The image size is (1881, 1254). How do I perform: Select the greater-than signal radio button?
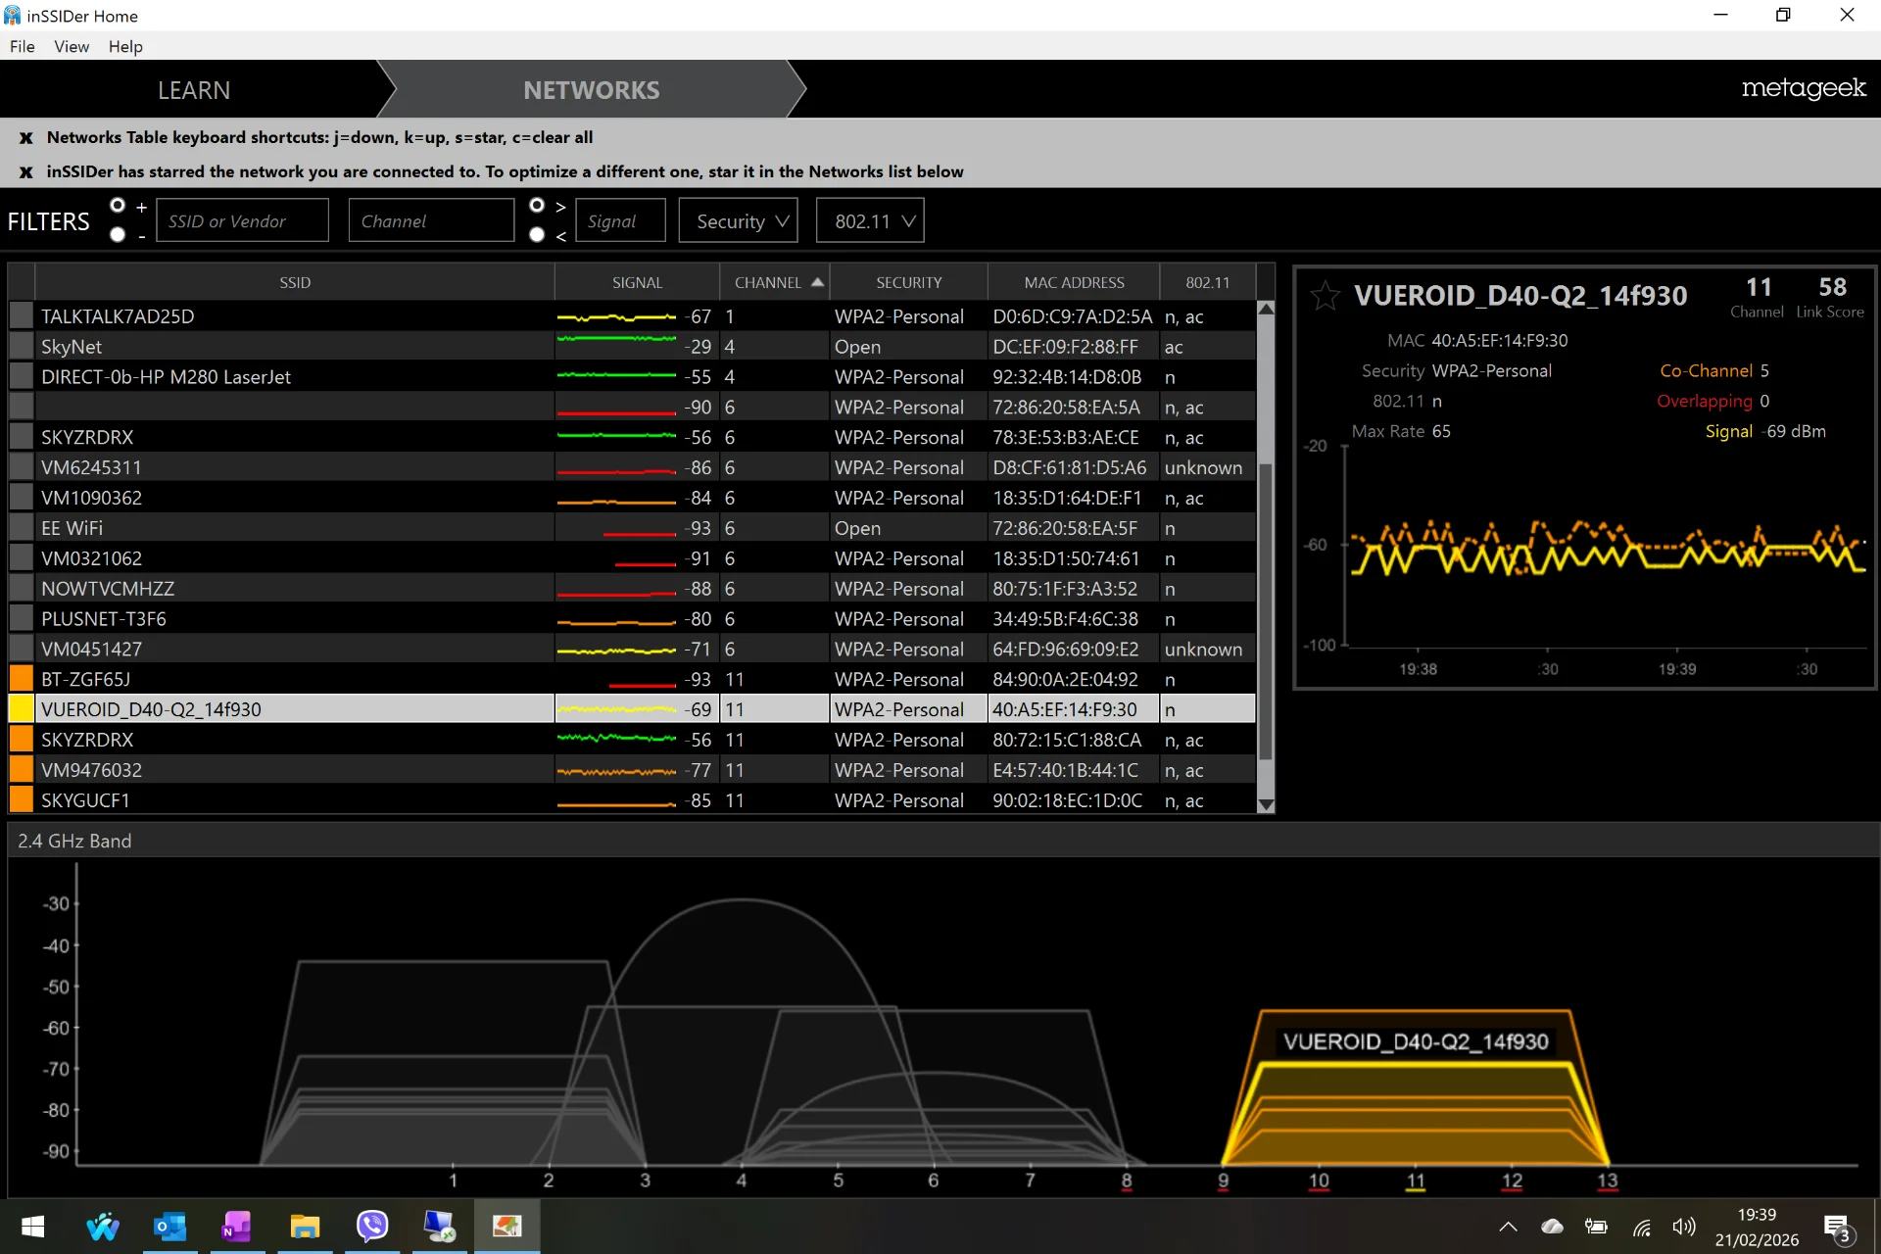tap(537, 206)
